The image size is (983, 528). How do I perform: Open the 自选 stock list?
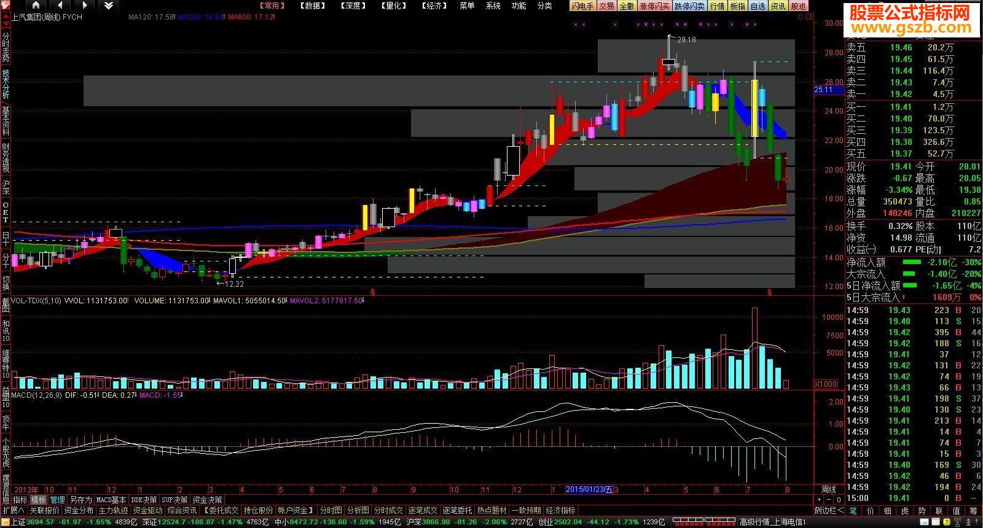tap(758, 6)
